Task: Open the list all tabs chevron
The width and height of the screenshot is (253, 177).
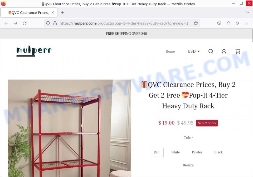Action: (247, 12)
